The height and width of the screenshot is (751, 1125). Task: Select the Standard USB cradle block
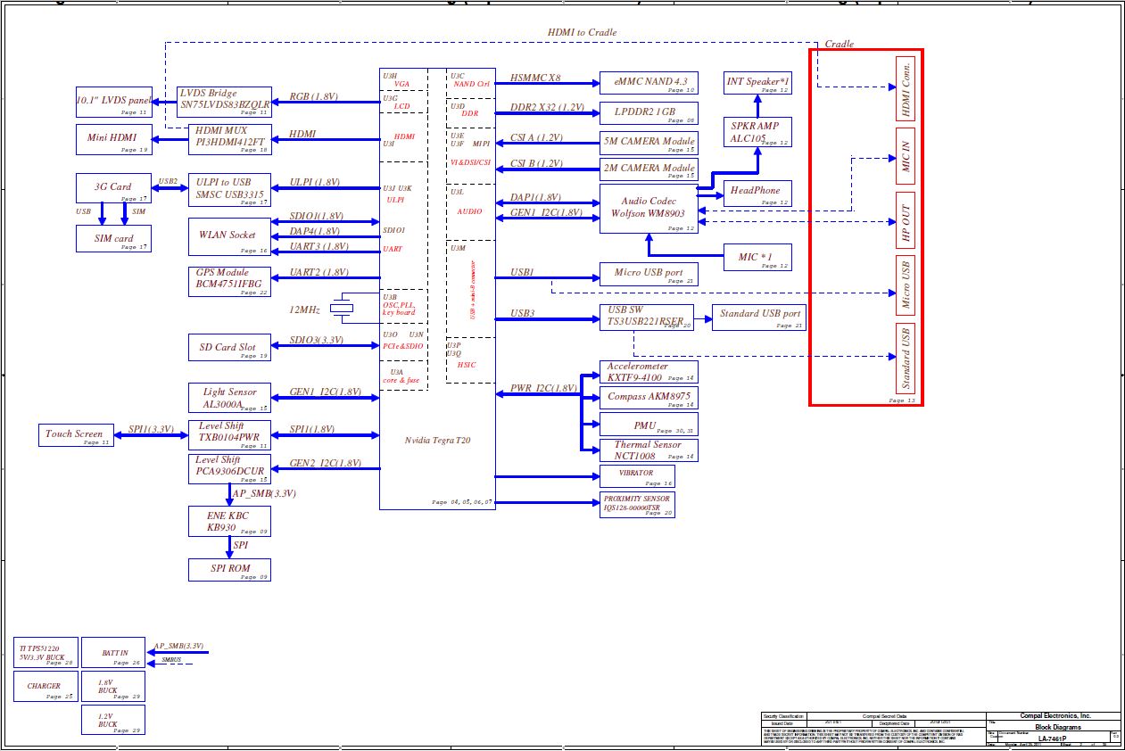click(906, 359)
